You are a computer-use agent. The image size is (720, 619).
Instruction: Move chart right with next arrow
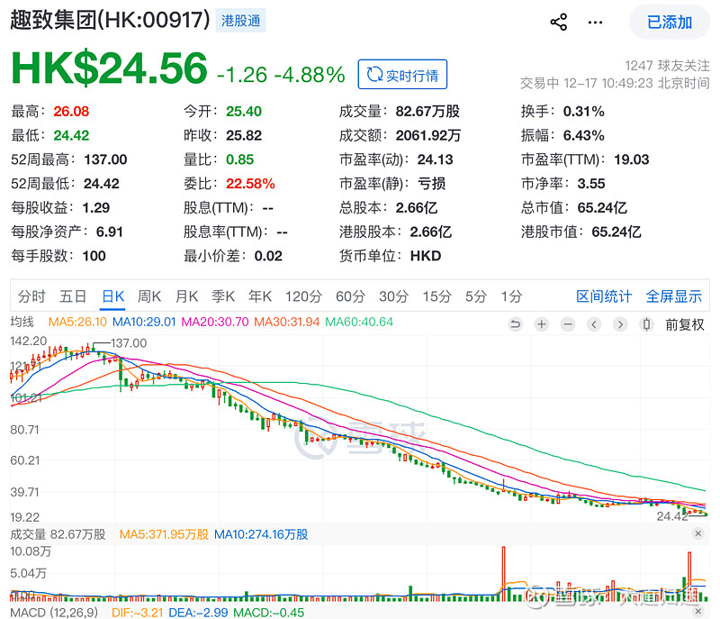tap(620, 325)
